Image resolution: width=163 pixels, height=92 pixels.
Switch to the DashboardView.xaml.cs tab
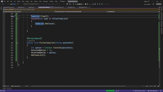point(8,7)
